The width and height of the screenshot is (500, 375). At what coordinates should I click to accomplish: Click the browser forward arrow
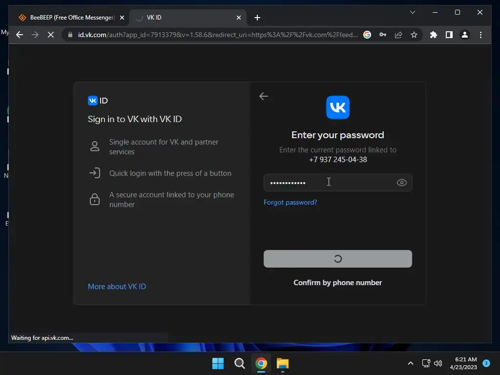point(35,35)
